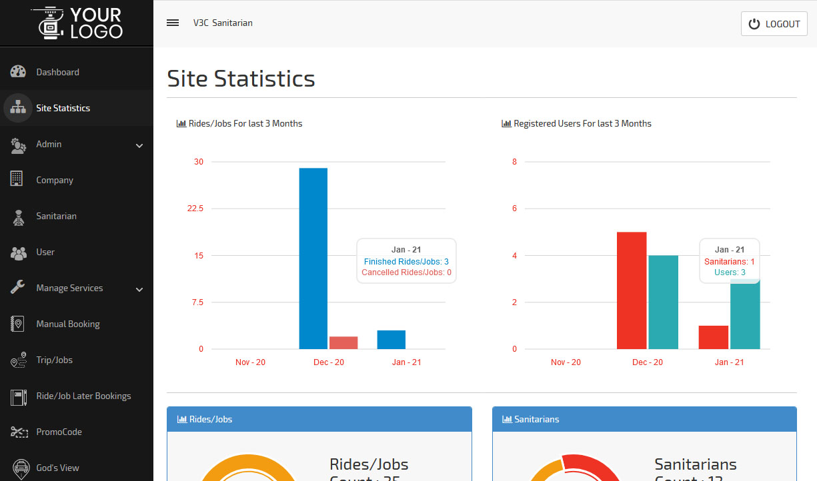Click the God's View taxi pin icon

tap(21, 468)
